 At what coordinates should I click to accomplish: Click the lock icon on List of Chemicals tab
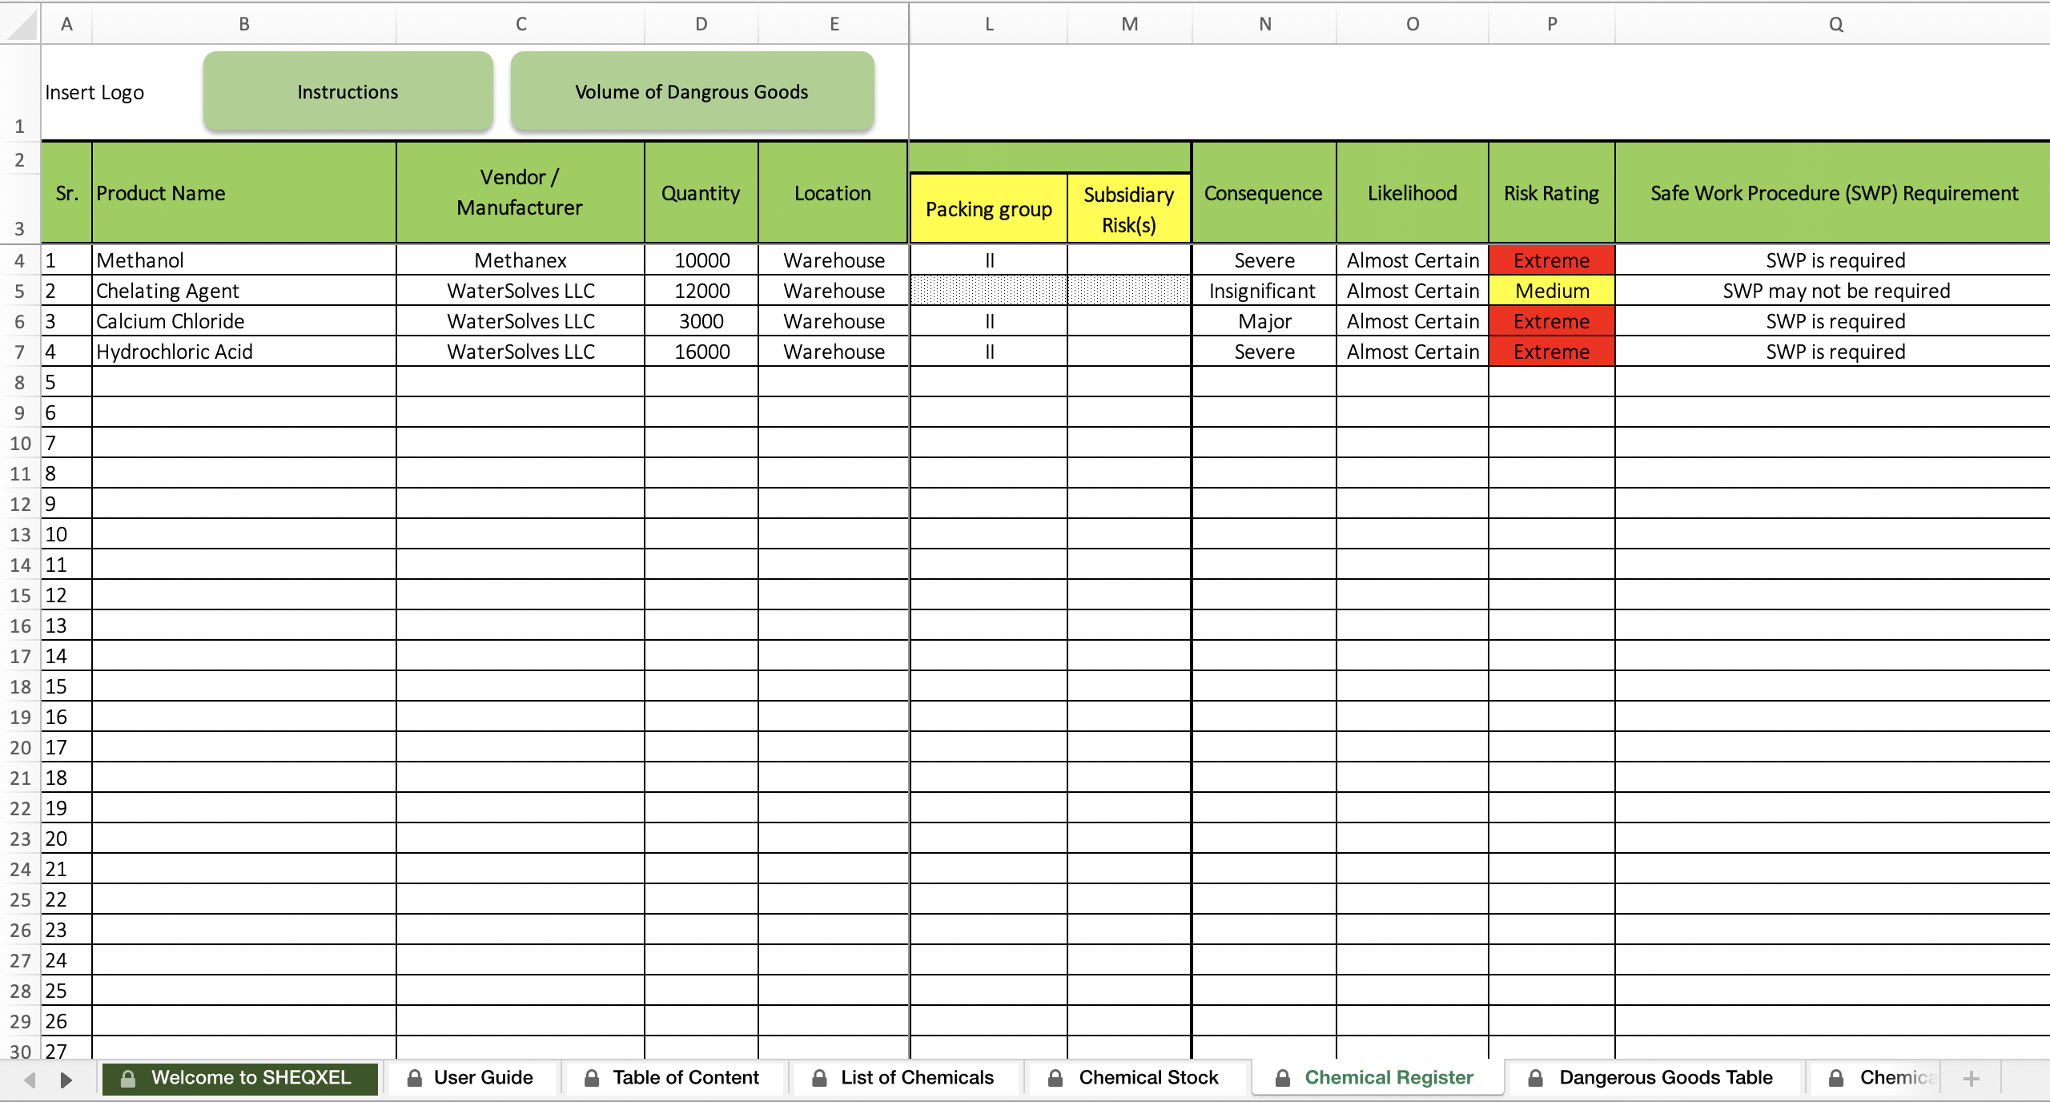point(820,1078)
